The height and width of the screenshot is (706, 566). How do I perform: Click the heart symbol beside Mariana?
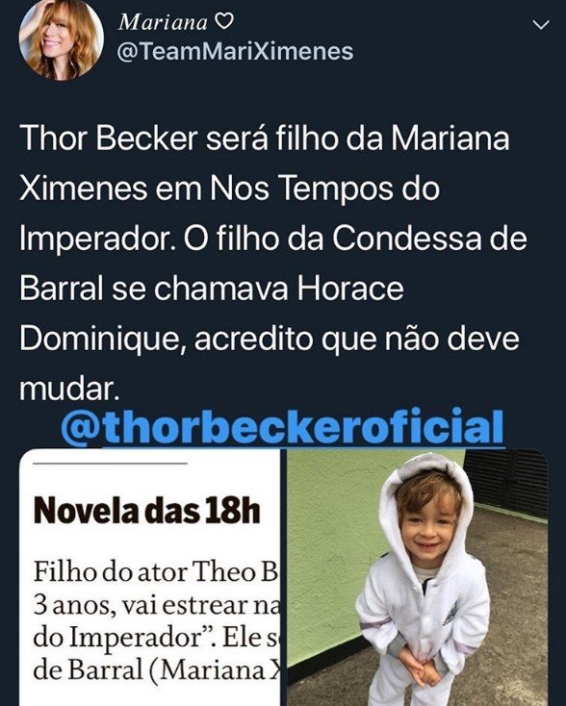[223, 21]
